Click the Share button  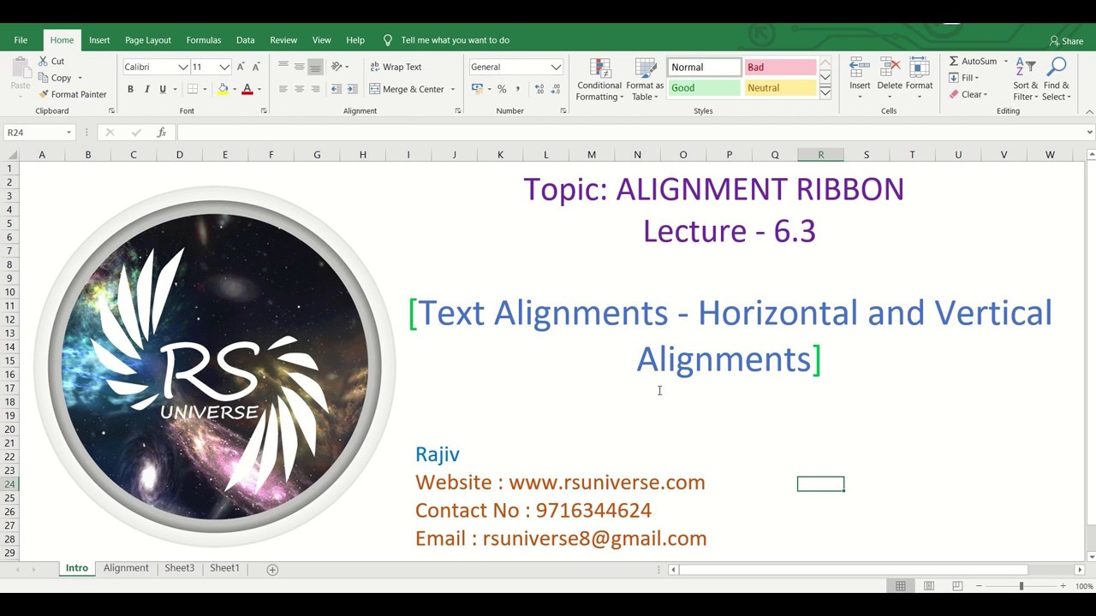point(1066,41)
